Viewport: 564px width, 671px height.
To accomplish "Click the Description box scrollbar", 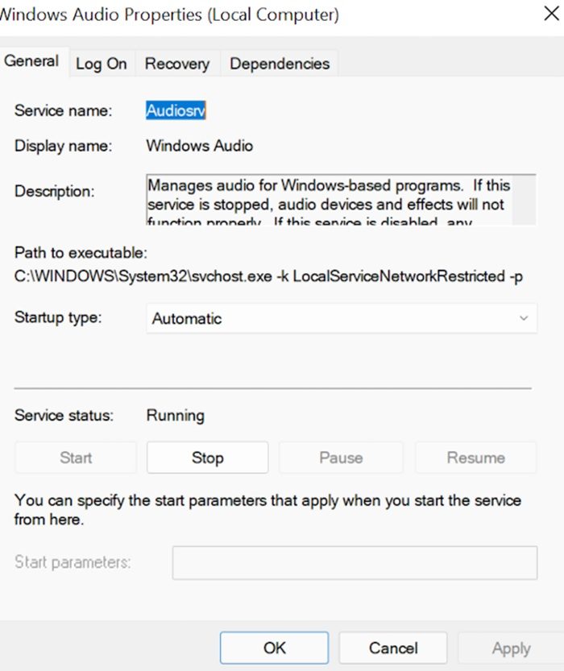I will click(525, 199).
